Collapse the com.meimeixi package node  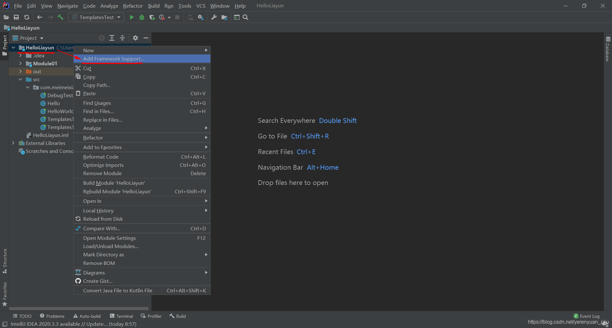[28, 87]
